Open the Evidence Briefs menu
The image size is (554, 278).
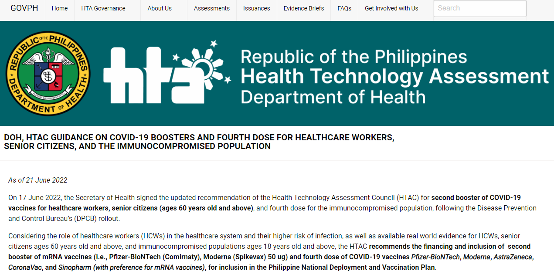304,8
